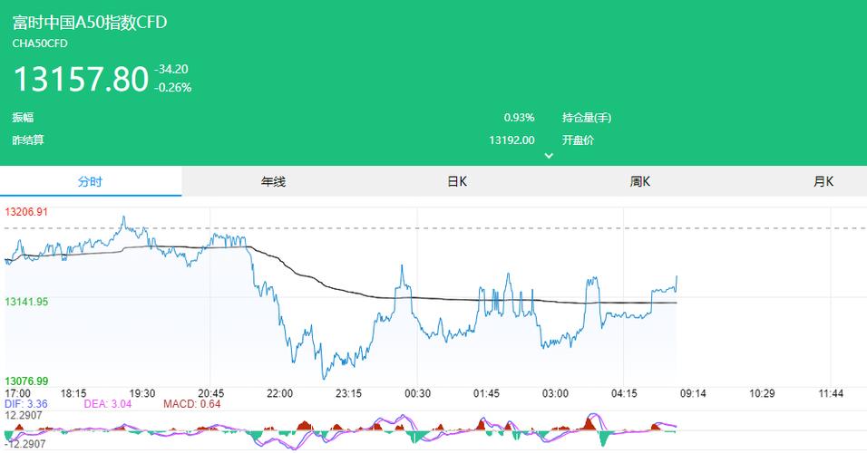Click the percent change -0.26%
Image resolution: width=867 pixels, height=453 pixels.
point(173,87)
